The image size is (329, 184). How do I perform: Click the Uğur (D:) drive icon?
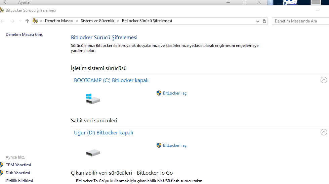point(93,152)
